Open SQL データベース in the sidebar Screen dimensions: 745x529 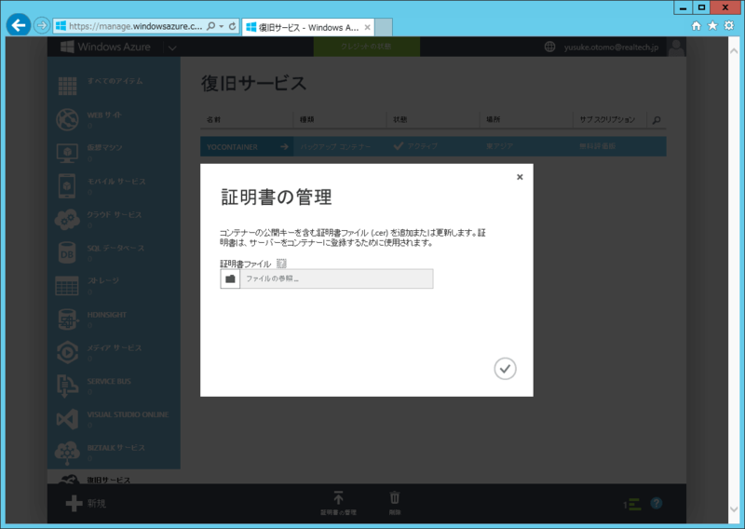(x=114, y=252)
